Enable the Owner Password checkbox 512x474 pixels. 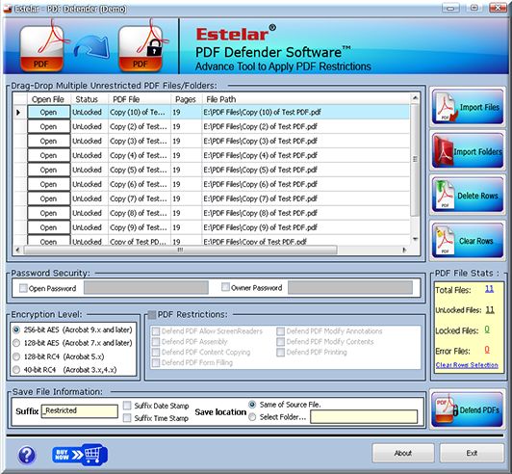225,287
